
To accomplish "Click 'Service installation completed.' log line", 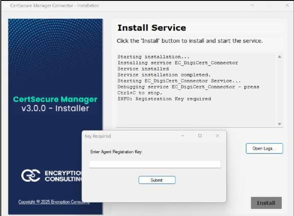I will (164, 75).
